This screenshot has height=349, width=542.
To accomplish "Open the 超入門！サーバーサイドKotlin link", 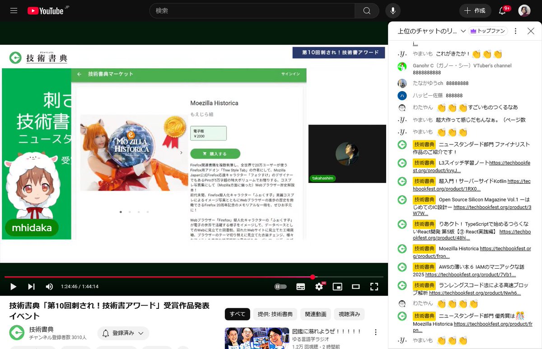I will (x=471, y=185).
